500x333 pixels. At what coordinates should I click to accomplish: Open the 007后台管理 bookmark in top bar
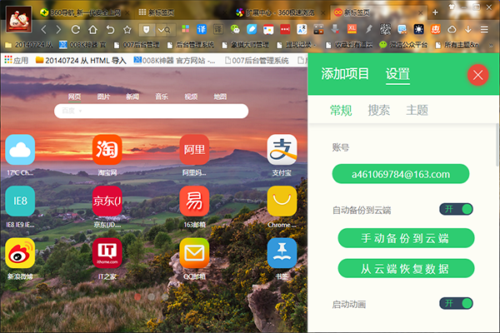point(137,45)
